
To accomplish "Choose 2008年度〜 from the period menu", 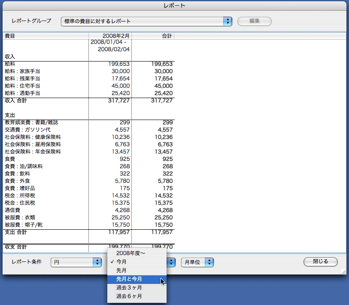I will coord(137,253).
